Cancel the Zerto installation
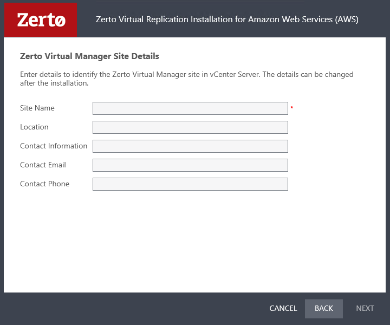Screen dimensions: 390x325 [283, 308]
